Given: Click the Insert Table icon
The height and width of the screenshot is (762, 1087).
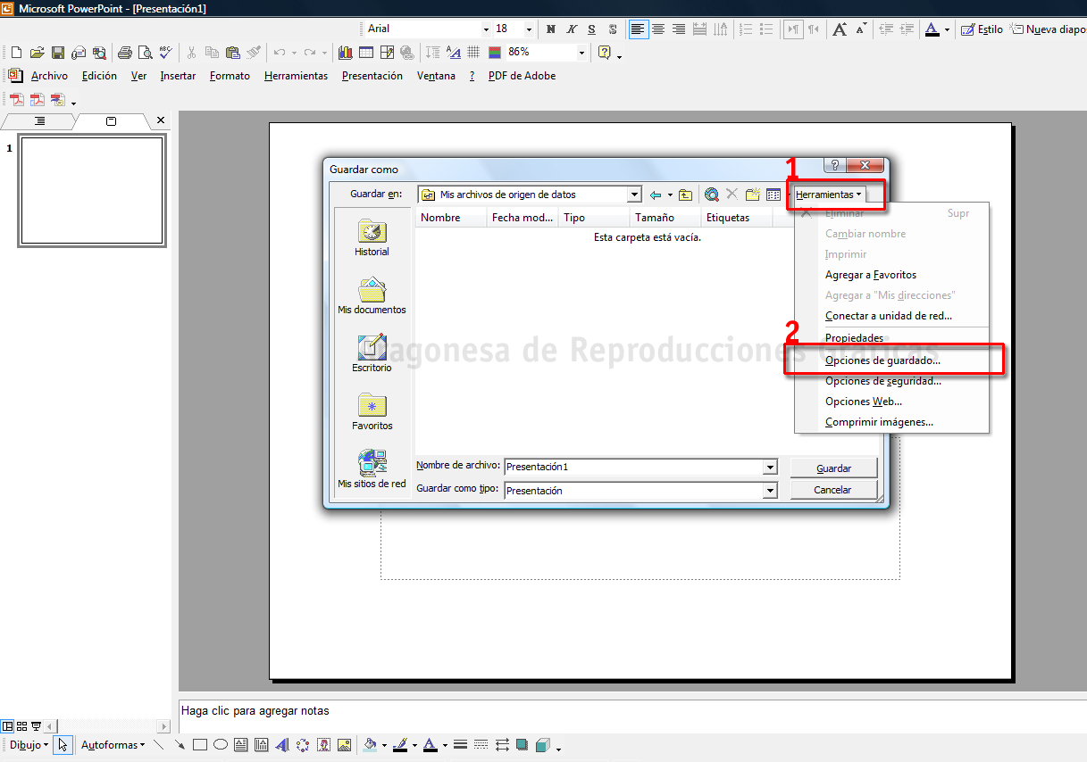Looking at the screenshot, I should (366, 53).
